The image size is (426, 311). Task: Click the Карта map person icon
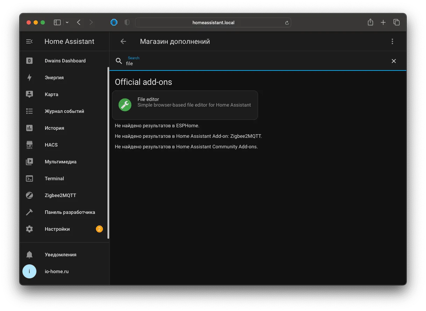pos(29,94)
